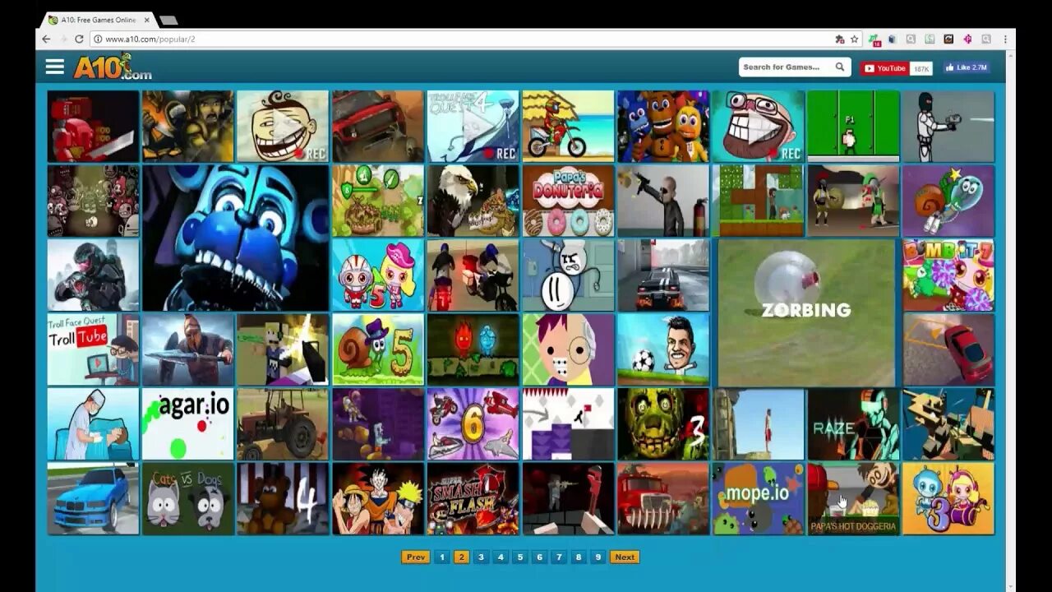
Task: Open the tractor farm game tile
Action: click(x=283, y=424)
